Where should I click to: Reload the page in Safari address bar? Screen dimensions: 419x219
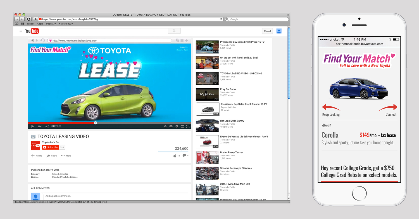[221, 19]
